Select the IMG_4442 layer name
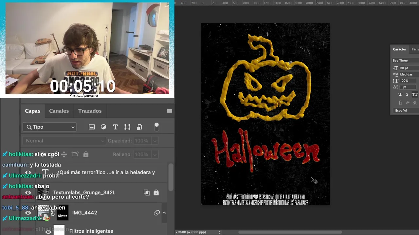 point(84,213)
